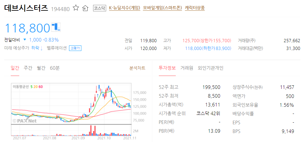
Task: Click the change value 1,000 -0.83%
Action: [44, 40]
